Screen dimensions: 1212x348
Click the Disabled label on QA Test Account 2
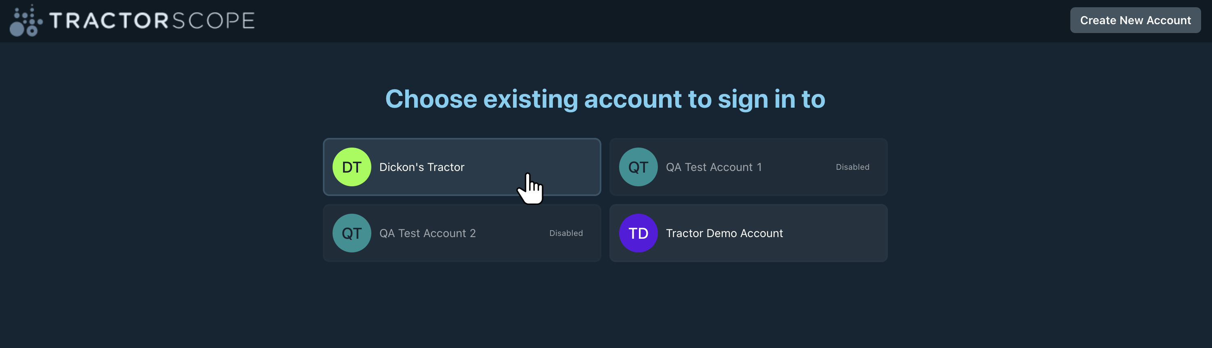566,233
